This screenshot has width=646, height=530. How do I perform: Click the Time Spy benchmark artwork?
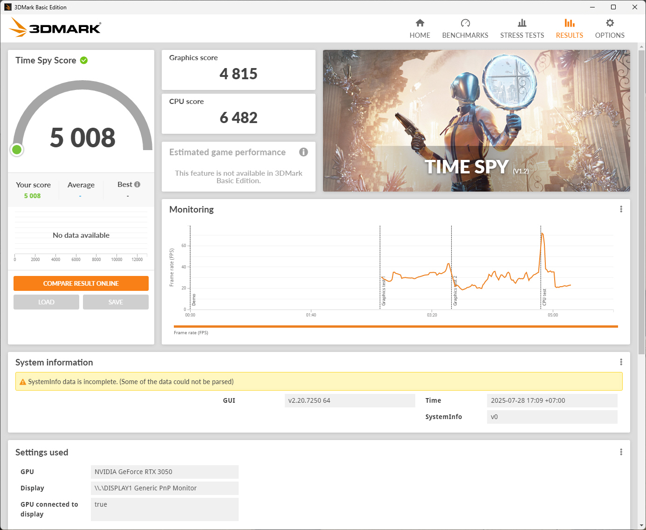[x=476, y=120]
